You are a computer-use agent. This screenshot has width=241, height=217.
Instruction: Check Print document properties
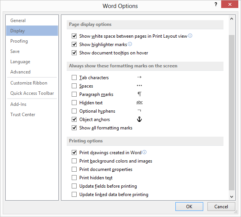74,169
